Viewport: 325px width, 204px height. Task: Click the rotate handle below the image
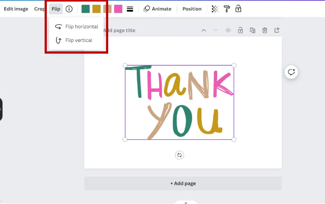pos(179,155)
